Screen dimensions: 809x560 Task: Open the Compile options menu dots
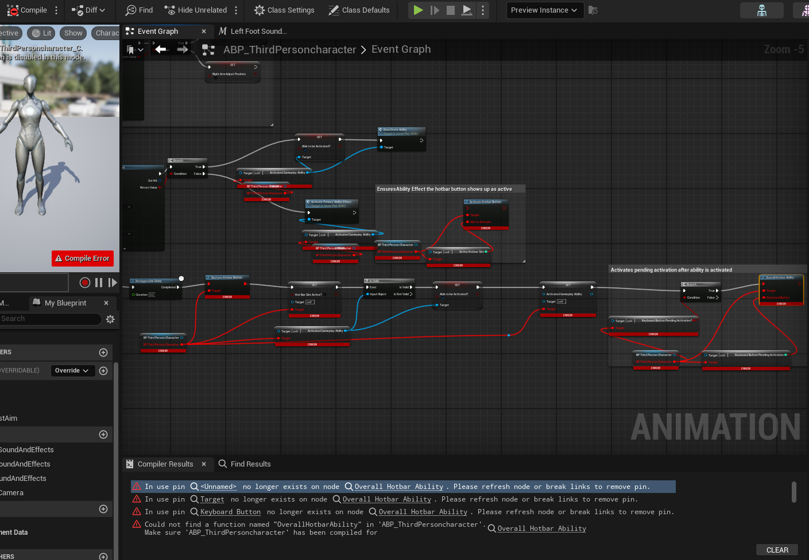[56, 10]
